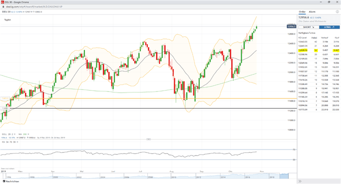The image size is (341, 184).
Task: Select the highlighted KO-Level 12428.36 row
Action: 318,50
